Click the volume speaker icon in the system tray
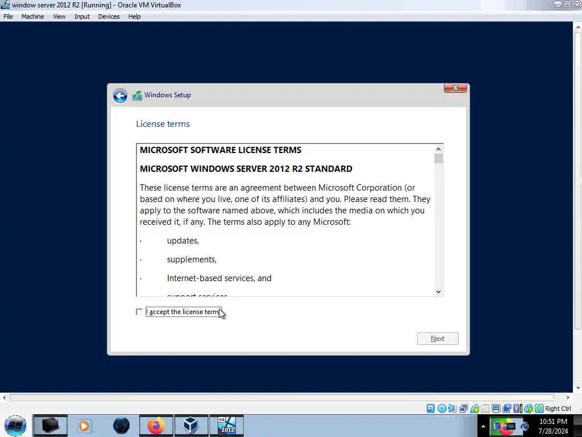Image resolution: width=582 pixels, height=437 pixels. 525,426
